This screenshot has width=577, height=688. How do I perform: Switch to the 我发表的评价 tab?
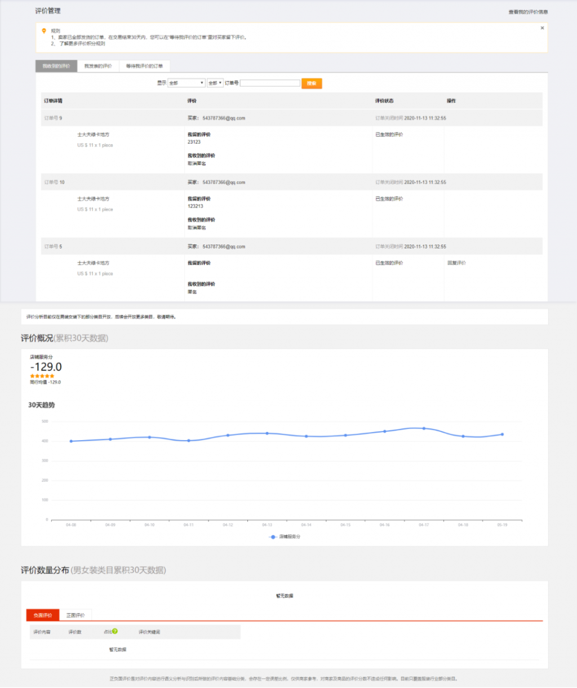[x=98, y=66]
